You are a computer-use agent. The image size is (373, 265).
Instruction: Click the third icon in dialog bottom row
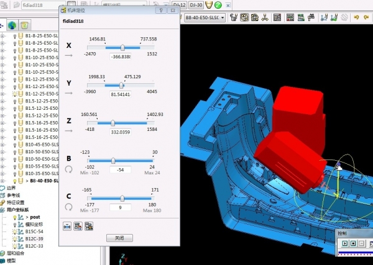[x=88, y=225]
